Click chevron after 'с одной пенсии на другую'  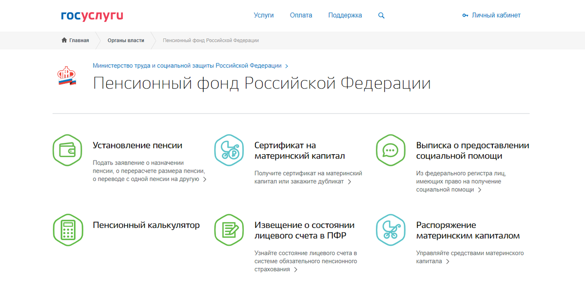coord(205,180)
